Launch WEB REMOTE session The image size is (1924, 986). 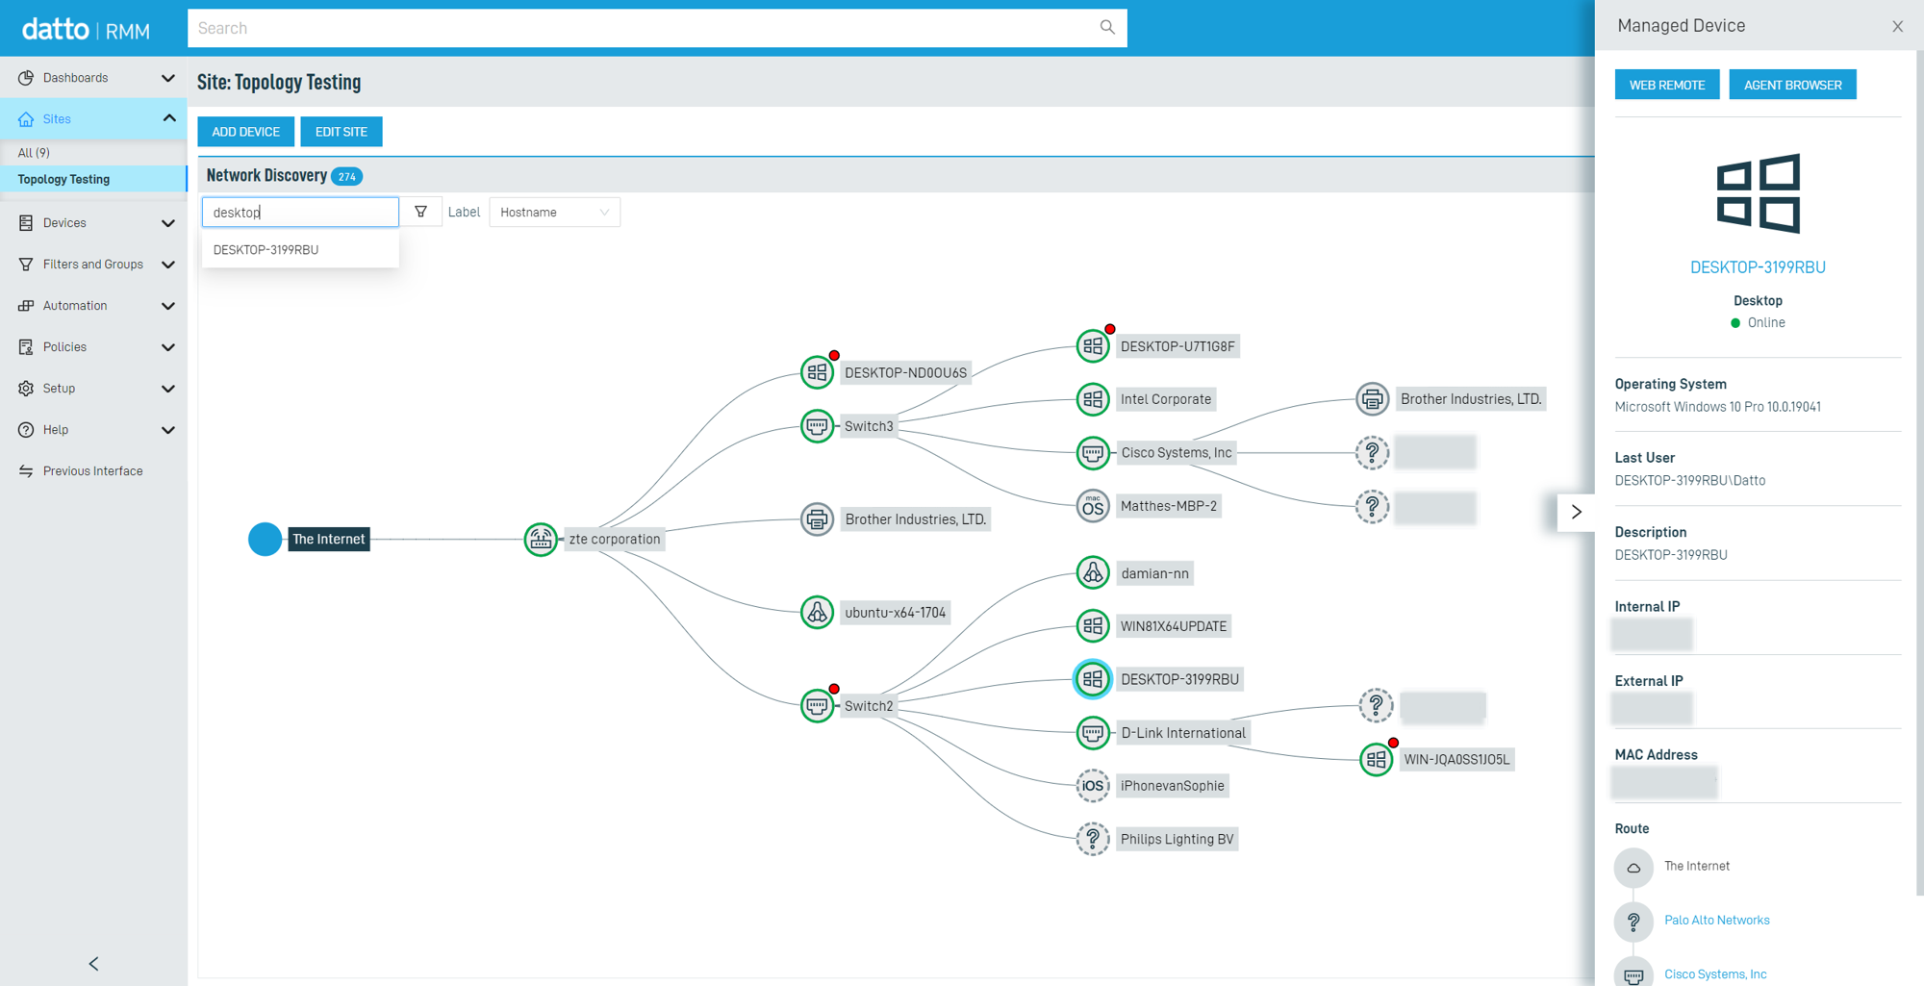click(1667, 85)
